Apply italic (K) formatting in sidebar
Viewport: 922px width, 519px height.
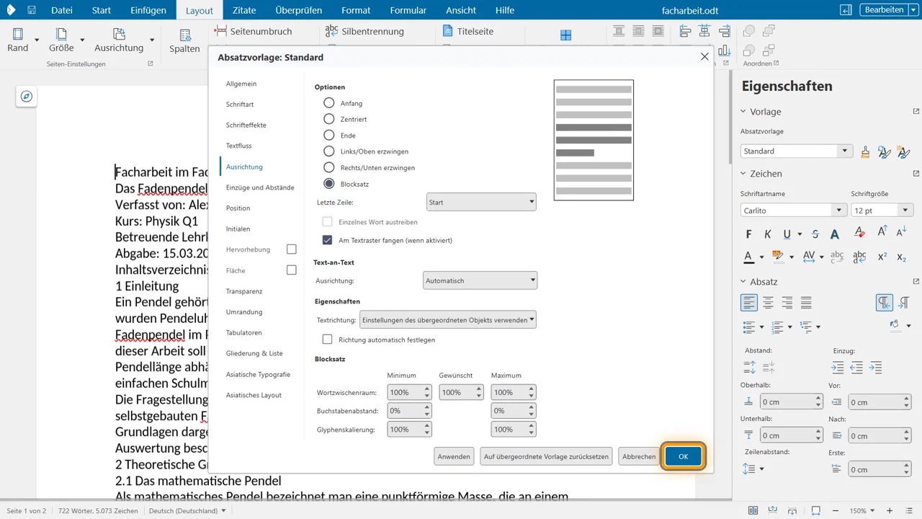coord(768,234)
